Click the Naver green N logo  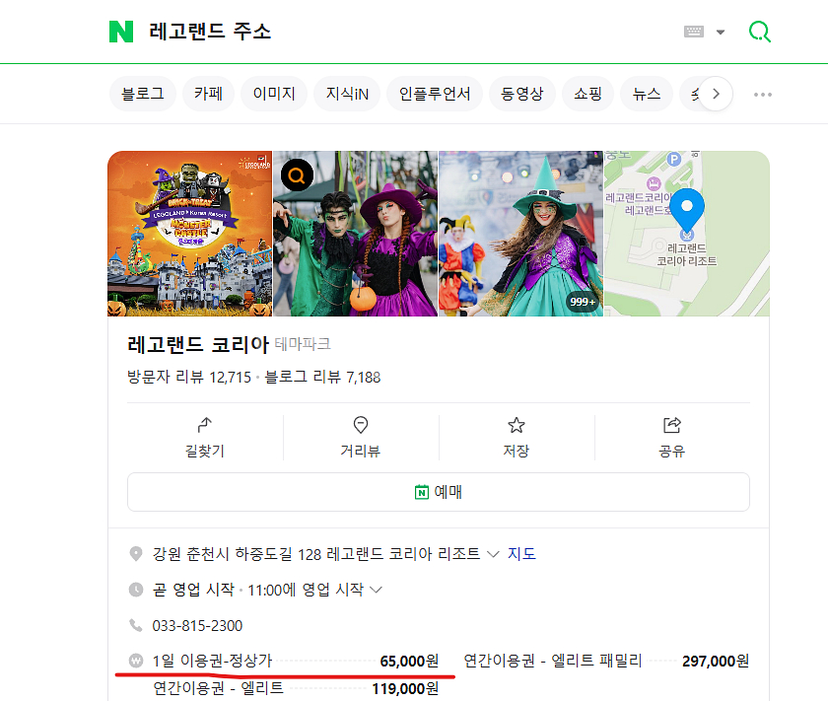click(x=121, y=32)
